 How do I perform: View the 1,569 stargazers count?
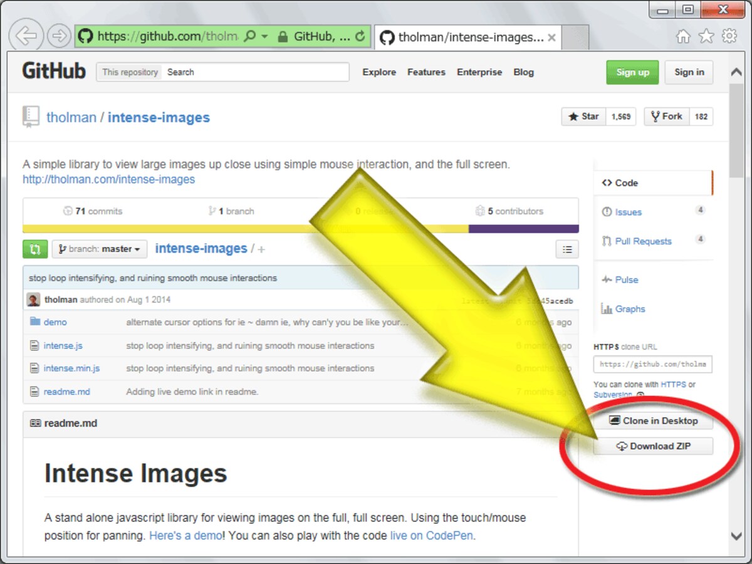pos(620,117)
